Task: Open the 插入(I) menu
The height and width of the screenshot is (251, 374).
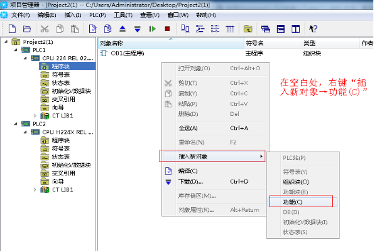Action: pos(73,16)
